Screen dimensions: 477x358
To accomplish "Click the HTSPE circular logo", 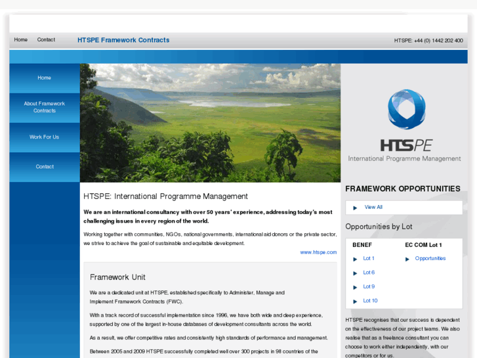I will (406, 109).
